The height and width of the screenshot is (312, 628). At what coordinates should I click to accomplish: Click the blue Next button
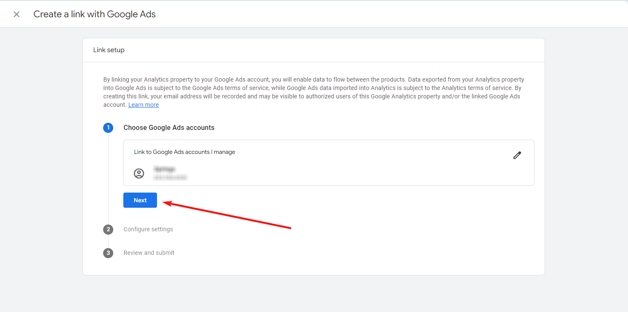coord(140,200)
